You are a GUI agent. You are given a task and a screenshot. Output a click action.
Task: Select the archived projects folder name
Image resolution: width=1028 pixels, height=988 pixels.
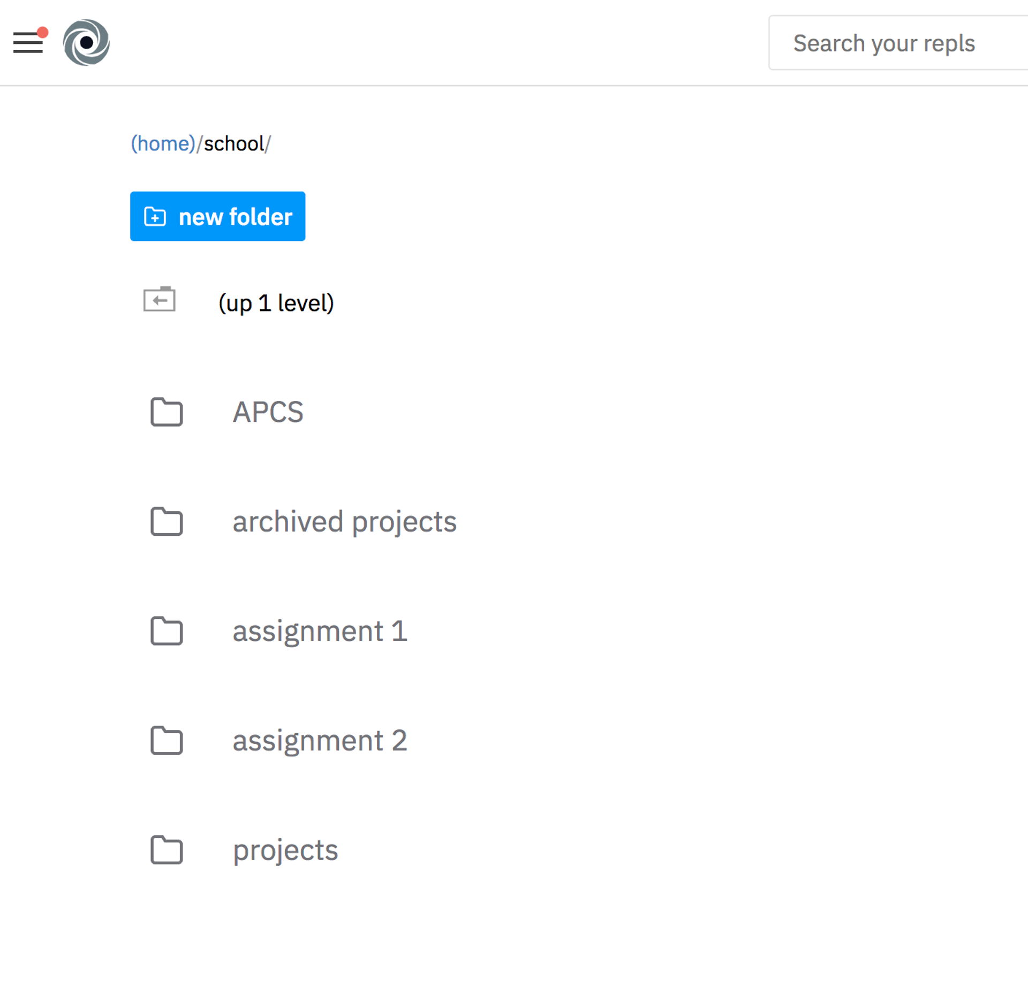(x=344, y=522)
